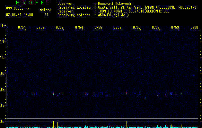Image resolution: width=202 pixels, height=128 pixels.
Task: Select the file name 03310750.png
Action: [18, 8]
